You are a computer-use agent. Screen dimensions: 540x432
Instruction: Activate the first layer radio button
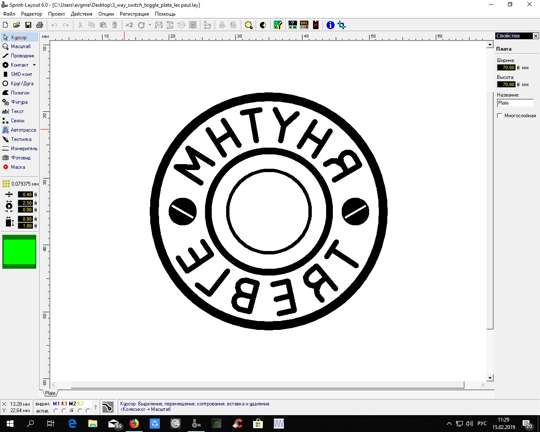point(56,411)
